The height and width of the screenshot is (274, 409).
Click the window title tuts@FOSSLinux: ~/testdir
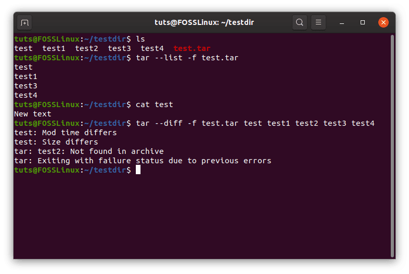pyautogui.click(x=204, y=22)
